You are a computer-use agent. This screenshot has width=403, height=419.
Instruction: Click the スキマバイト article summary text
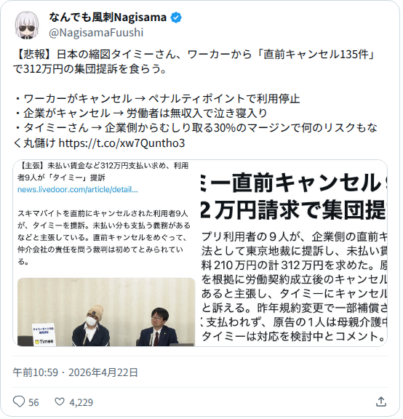(104, 239)
